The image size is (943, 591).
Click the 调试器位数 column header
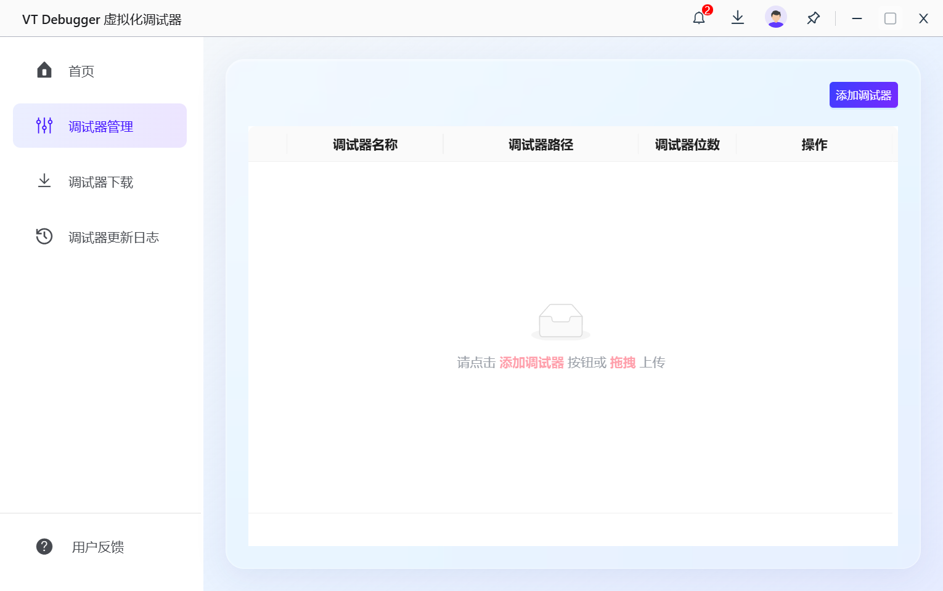(687, 145)
